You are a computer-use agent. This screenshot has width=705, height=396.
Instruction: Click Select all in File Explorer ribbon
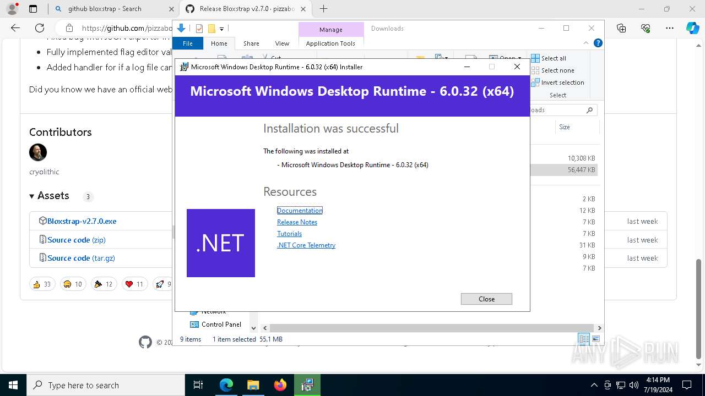549,58
